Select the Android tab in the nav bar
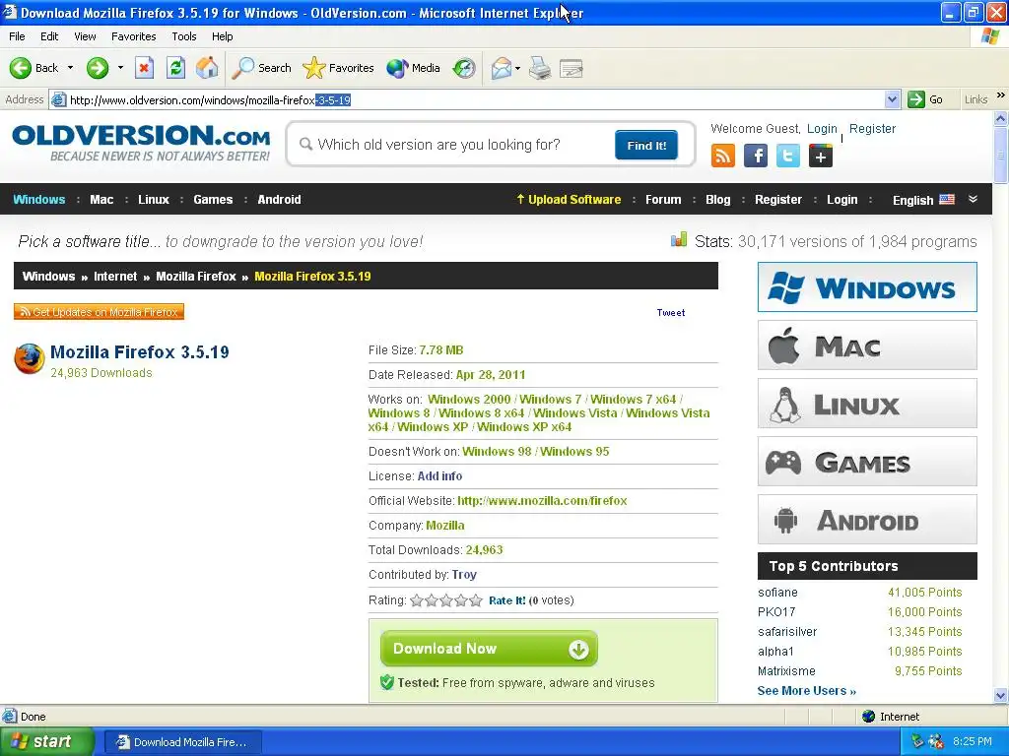This screenshot has height=756, width=1009. [x=279, y=199]
